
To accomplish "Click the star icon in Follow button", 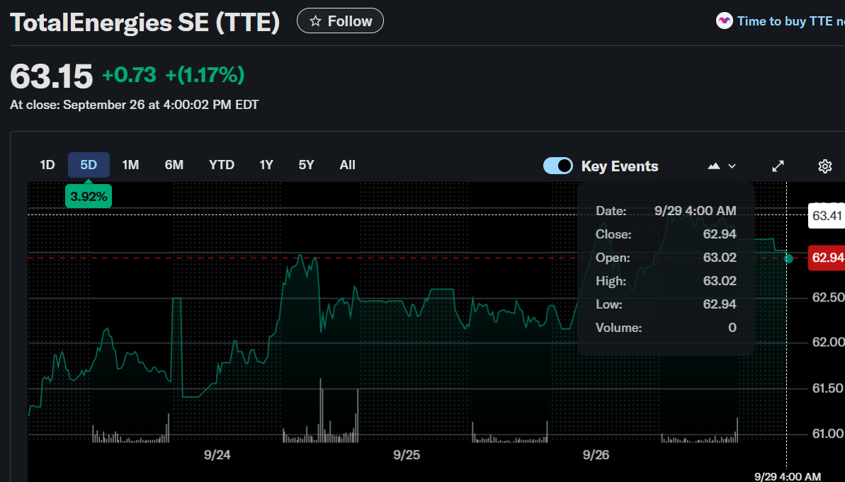I will coord(316,21).
